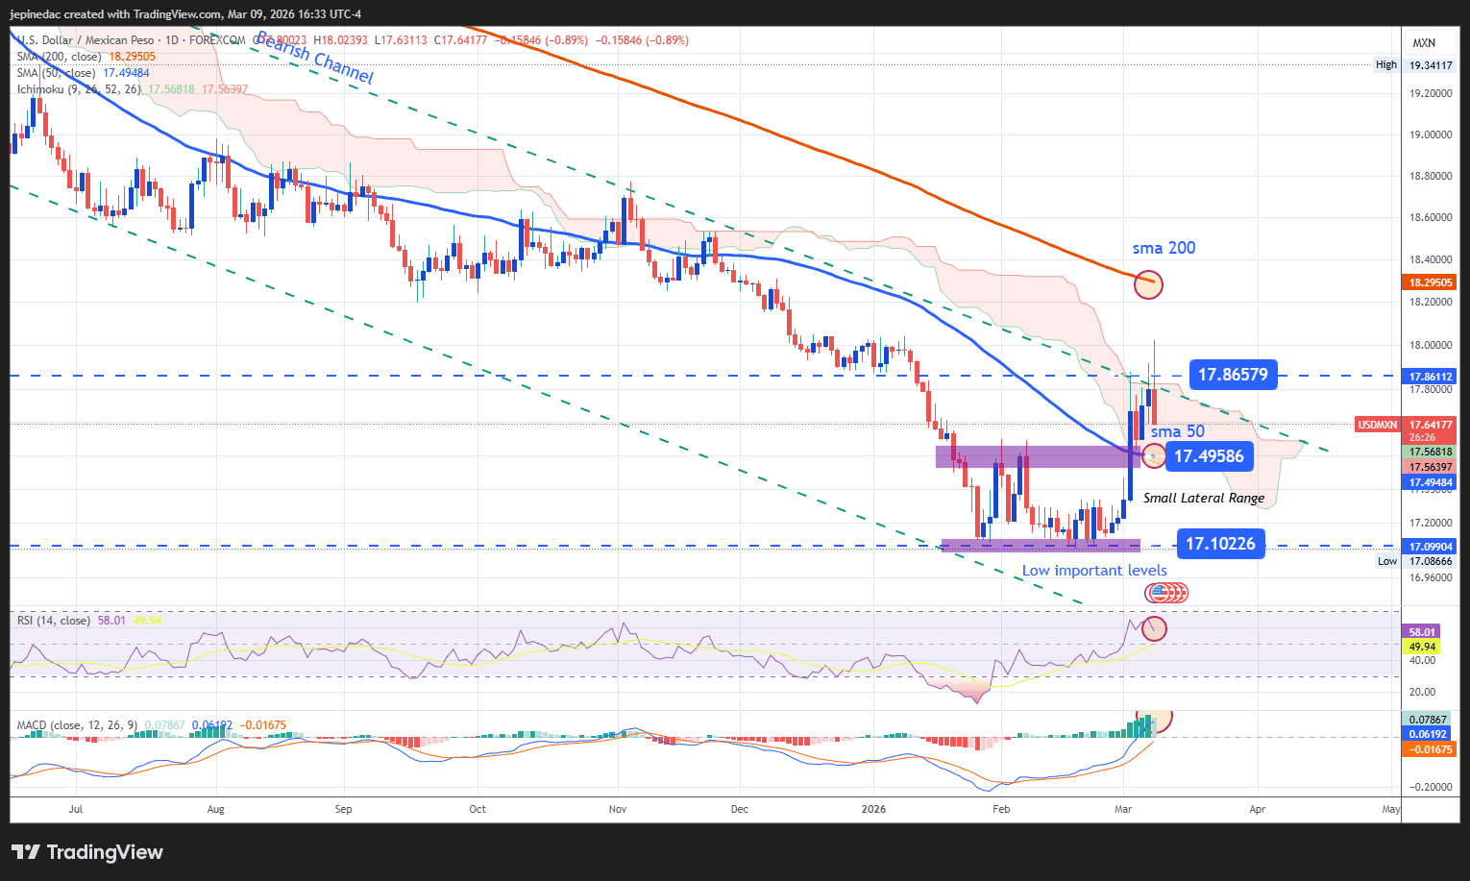Viewport: 1470px width, 881px height.
Task: Select the circle marker on sma 50 line
Action: [1153, 455]
